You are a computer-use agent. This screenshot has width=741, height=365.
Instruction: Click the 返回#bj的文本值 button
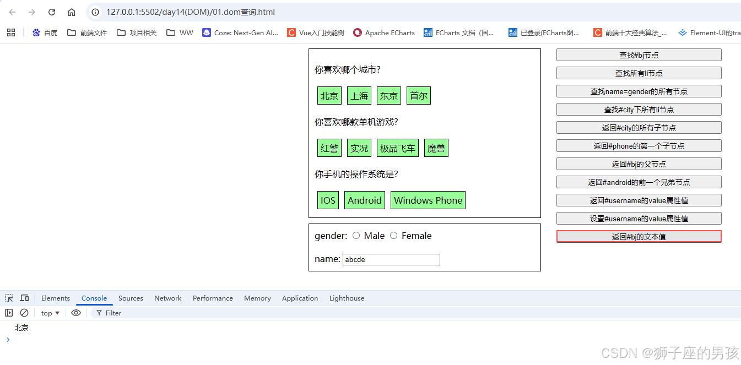pyautogui.click(x=639, y=236)
